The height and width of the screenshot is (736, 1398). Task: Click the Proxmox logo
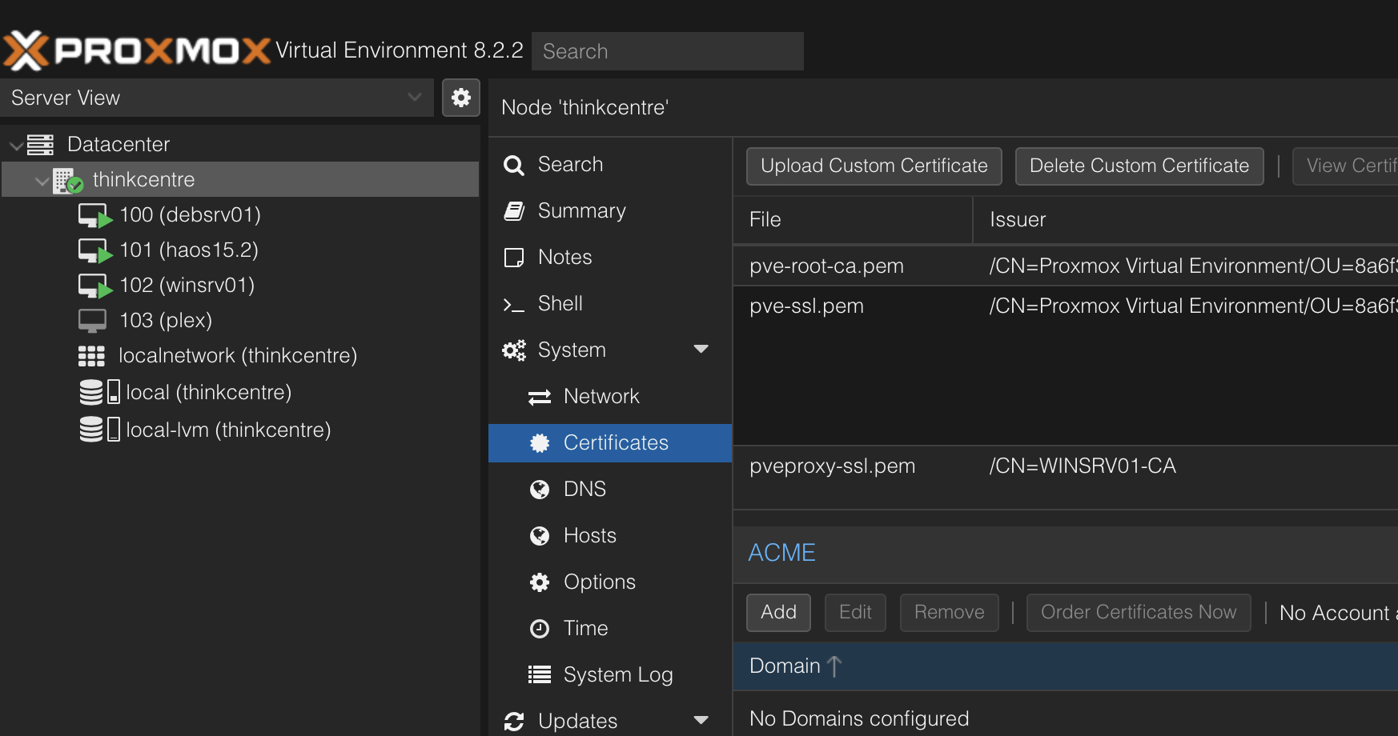pyautogui.click(x=137, y=50)
